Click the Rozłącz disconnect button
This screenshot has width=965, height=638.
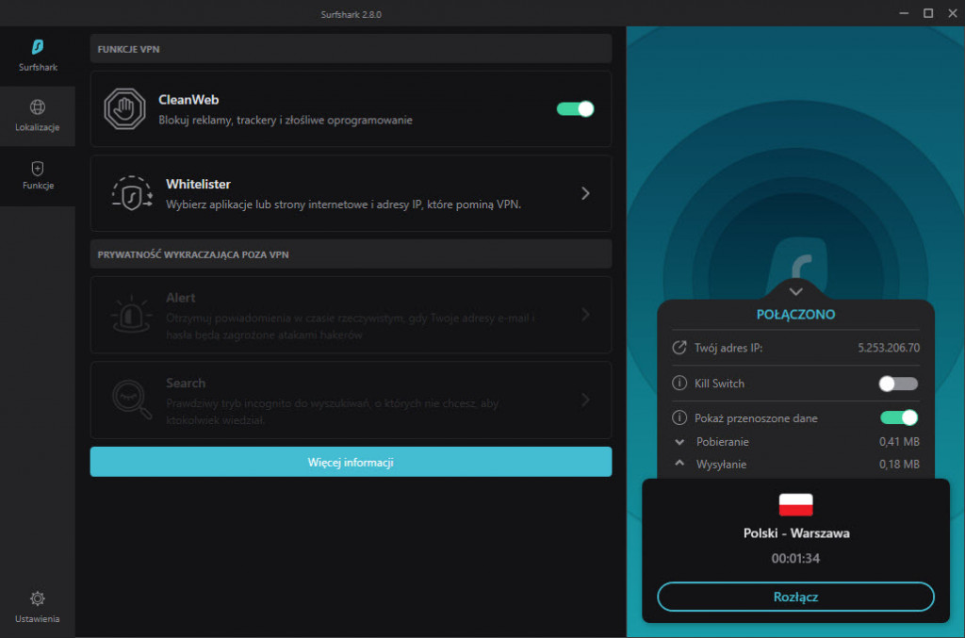795,597
